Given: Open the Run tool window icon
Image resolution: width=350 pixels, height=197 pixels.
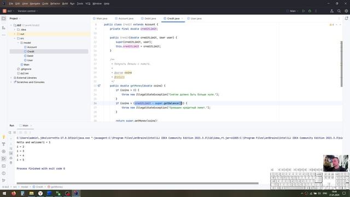Looking at the screenshot, I should click(x=4, y=159).
